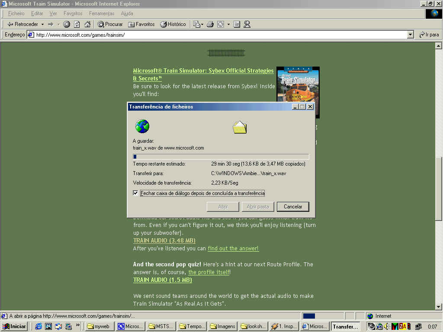
Task: Open the Histórico pane
Action: (173, 24)
